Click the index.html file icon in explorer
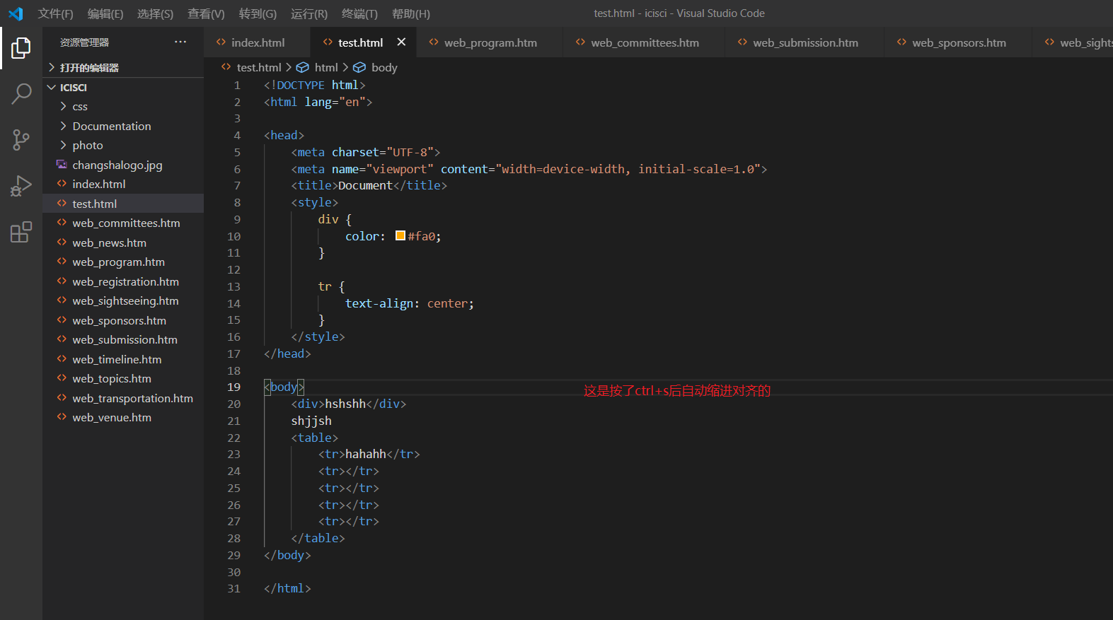Screen dimensions: 1113x620 [62, 184]
